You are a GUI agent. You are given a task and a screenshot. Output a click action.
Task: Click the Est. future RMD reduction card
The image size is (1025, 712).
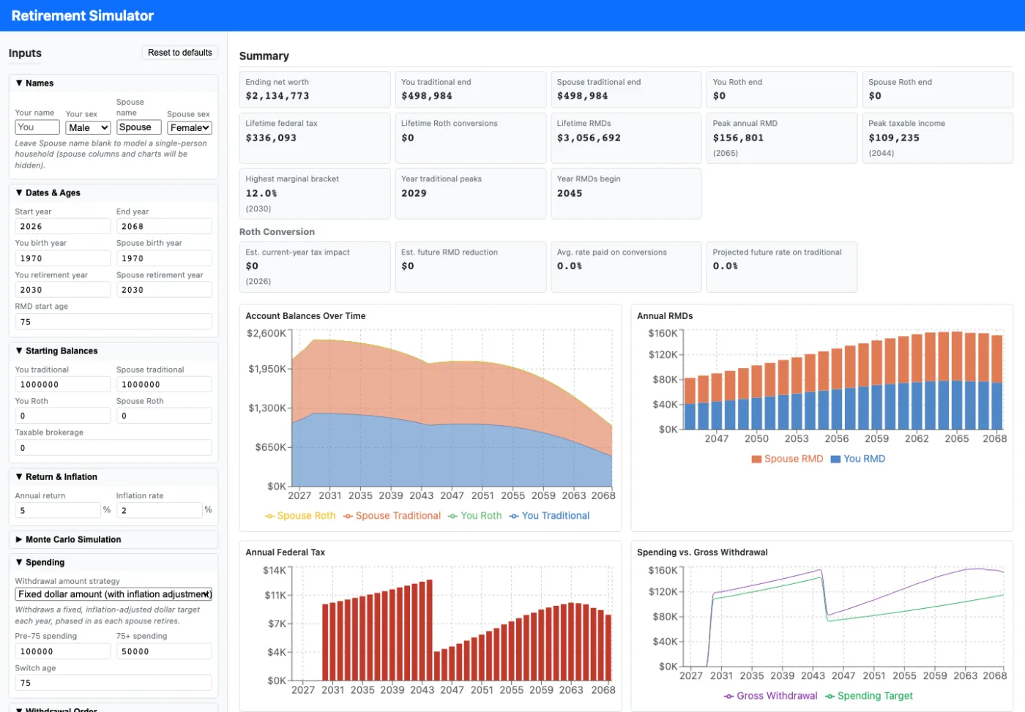[x=471, y=267]
